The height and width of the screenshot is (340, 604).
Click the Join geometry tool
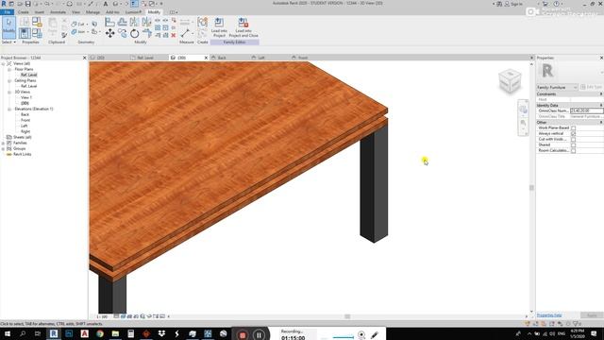pos(78,32)
